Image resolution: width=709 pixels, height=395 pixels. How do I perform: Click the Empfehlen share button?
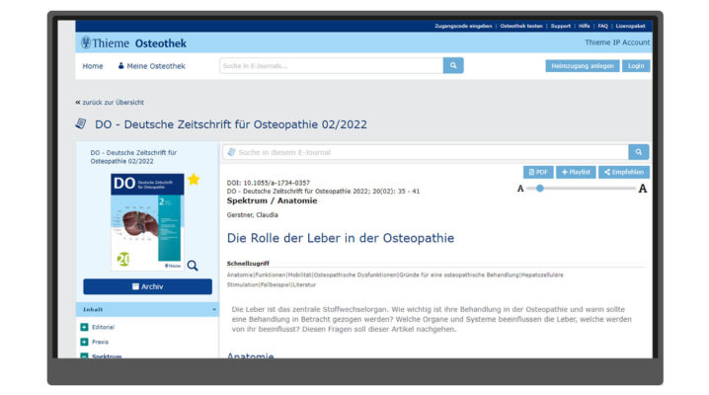coord(624,172)
